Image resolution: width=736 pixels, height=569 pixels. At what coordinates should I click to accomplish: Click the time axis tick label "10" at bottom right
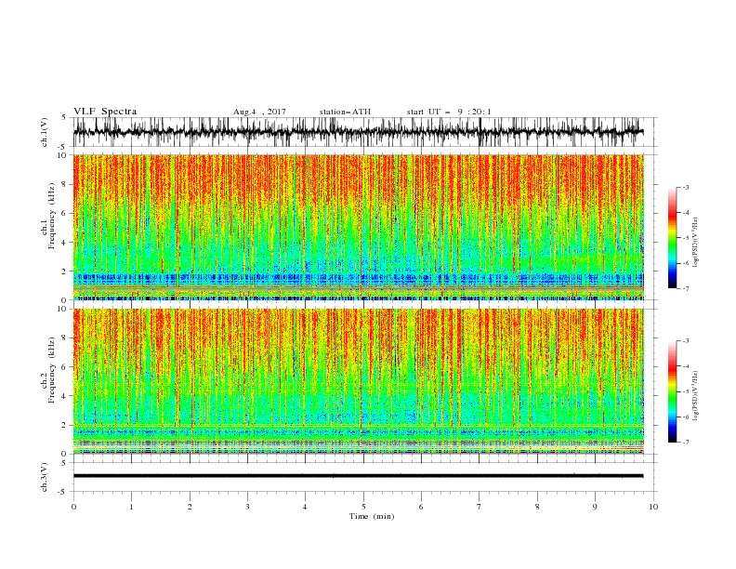point(653,507)
